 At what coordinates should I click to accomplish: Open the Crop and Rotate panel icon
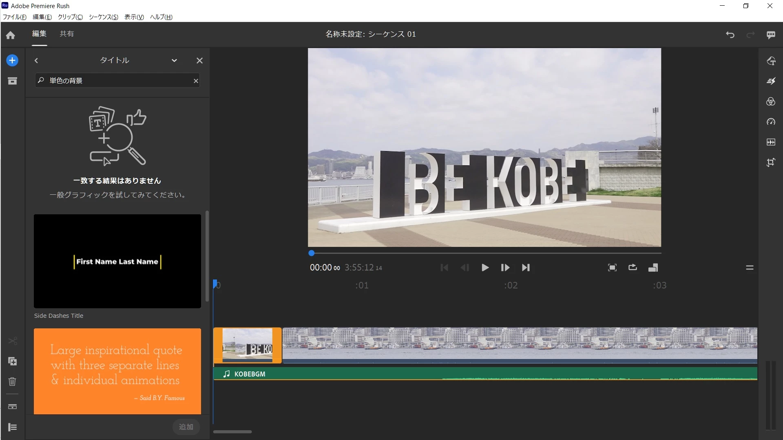[770, 163]
